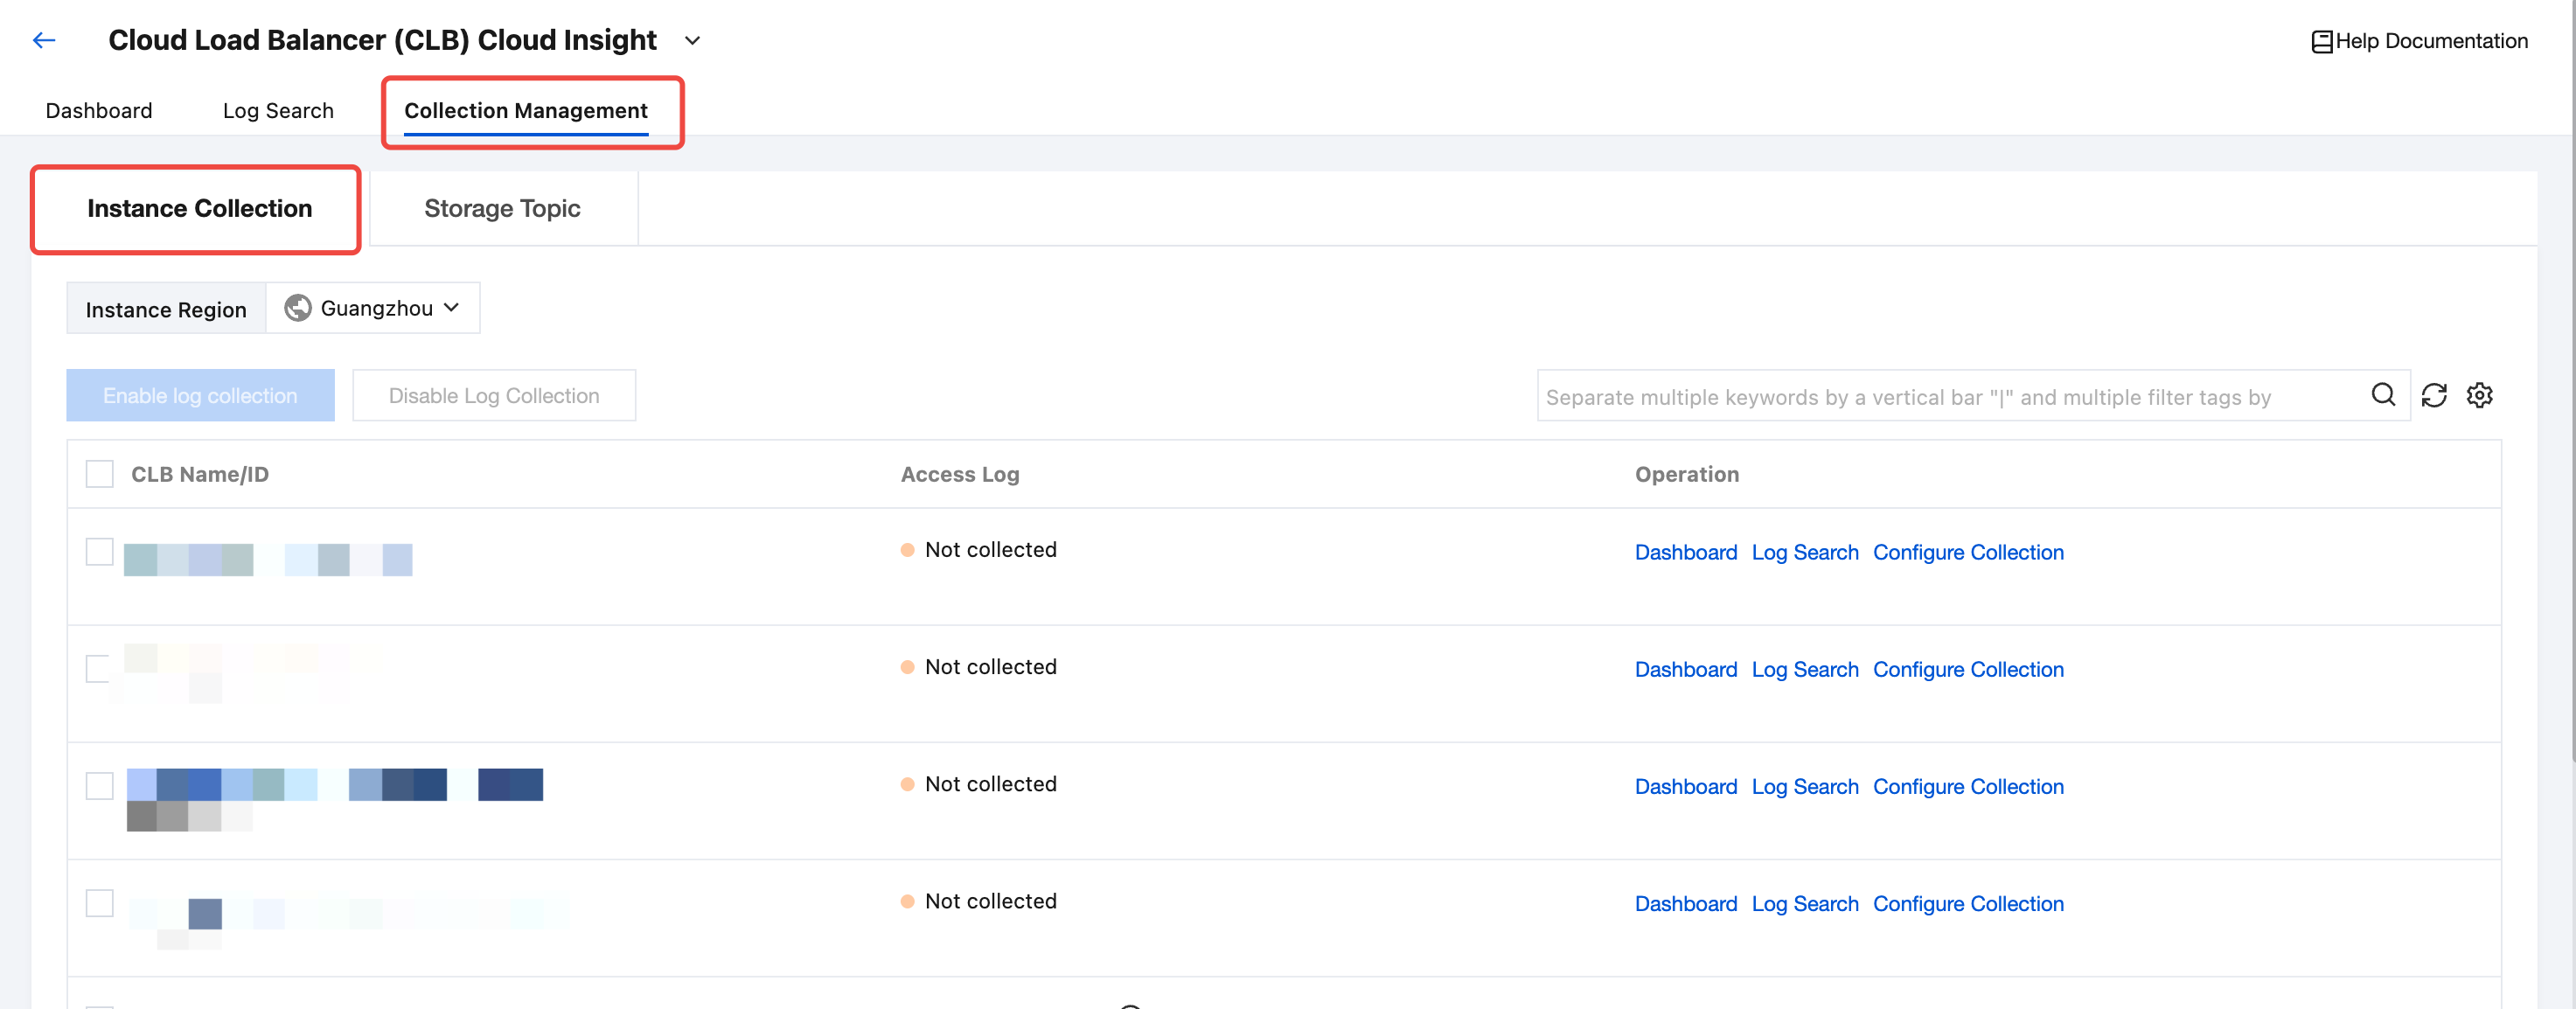Image resolution: width=2576 pixels, height=1009 pixels.
Task: Click the search magnifier icon
Action: [x=2383, y=395]
